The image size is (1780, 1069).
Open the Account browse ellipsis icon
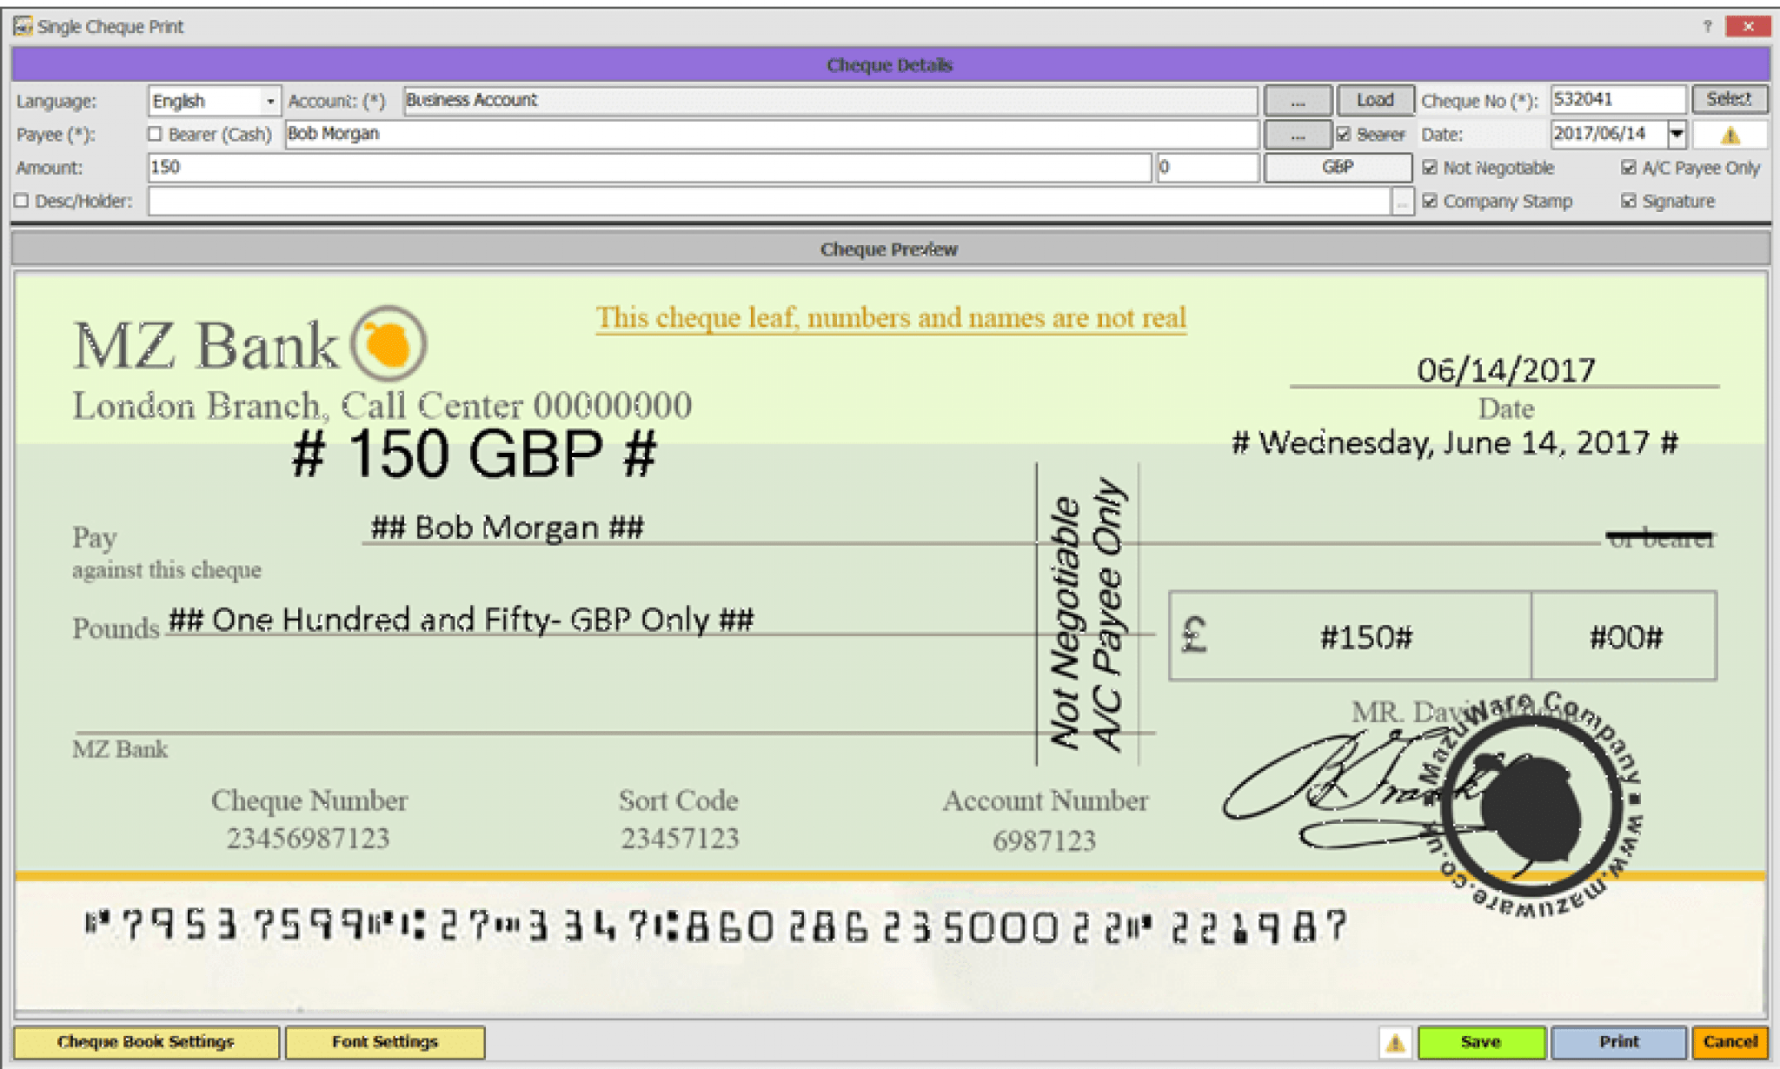click(1298, 99)
